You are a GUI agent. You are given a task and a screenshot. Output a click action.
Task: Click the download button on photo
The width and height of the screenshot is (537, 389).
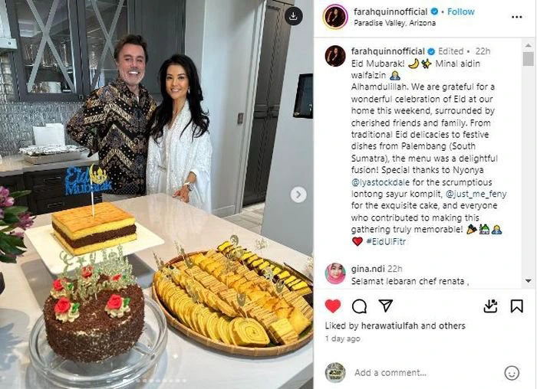(294, 16)
